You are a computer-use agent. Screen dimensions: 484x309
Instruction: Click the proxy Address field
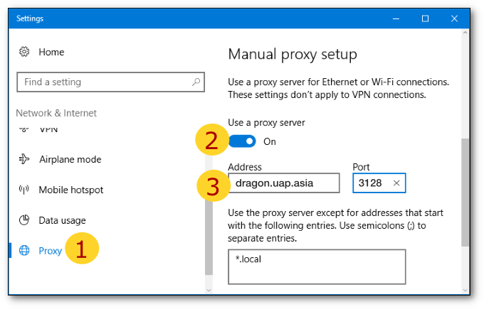(284, 183)
